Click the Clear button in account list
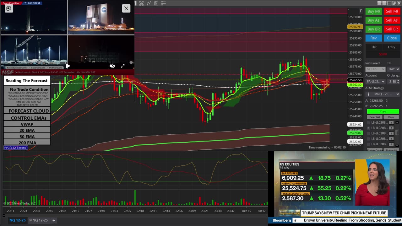Screen dimensions: 402x226 pyautogui.click(x=391, y=117)
